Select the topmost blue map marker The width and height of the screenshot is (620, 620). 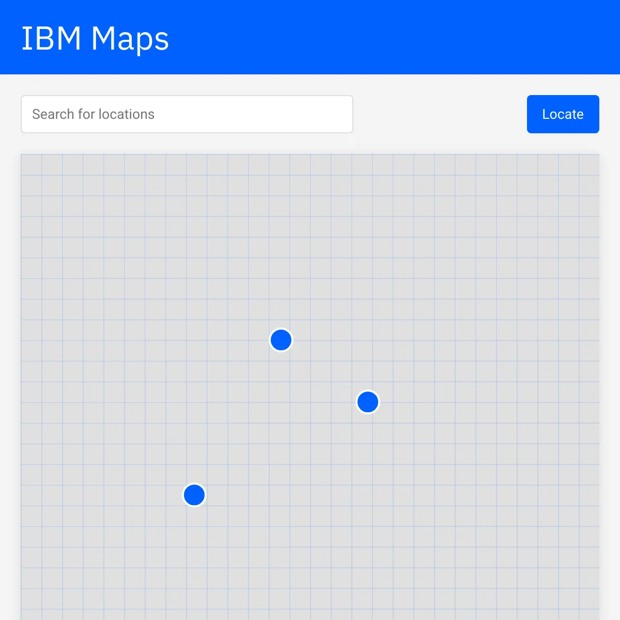281,340
